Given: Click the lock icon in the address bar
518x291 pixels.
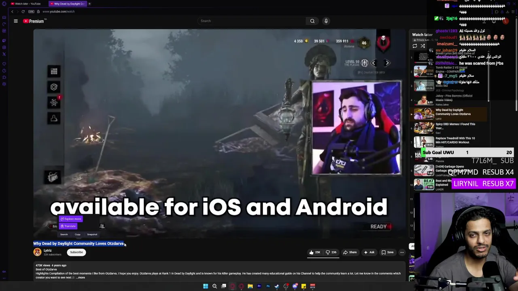Looking at the screenshot, I should click(x=38, y=11).
